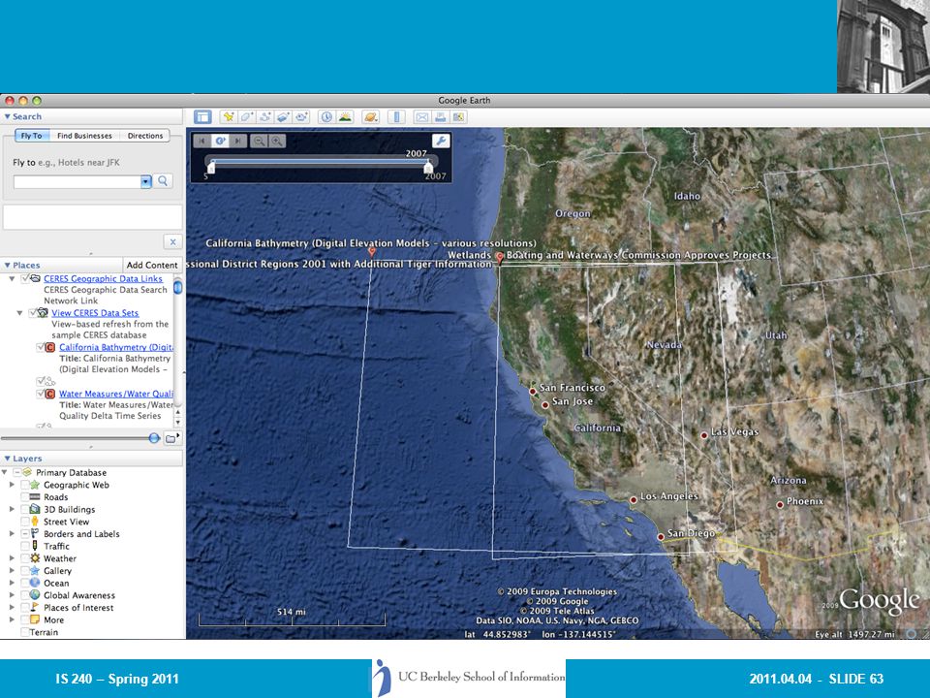This screenshot has height=698, width=930.
Task: Click the time slider right 2007 handle
Action: click(x=428, y=168)
